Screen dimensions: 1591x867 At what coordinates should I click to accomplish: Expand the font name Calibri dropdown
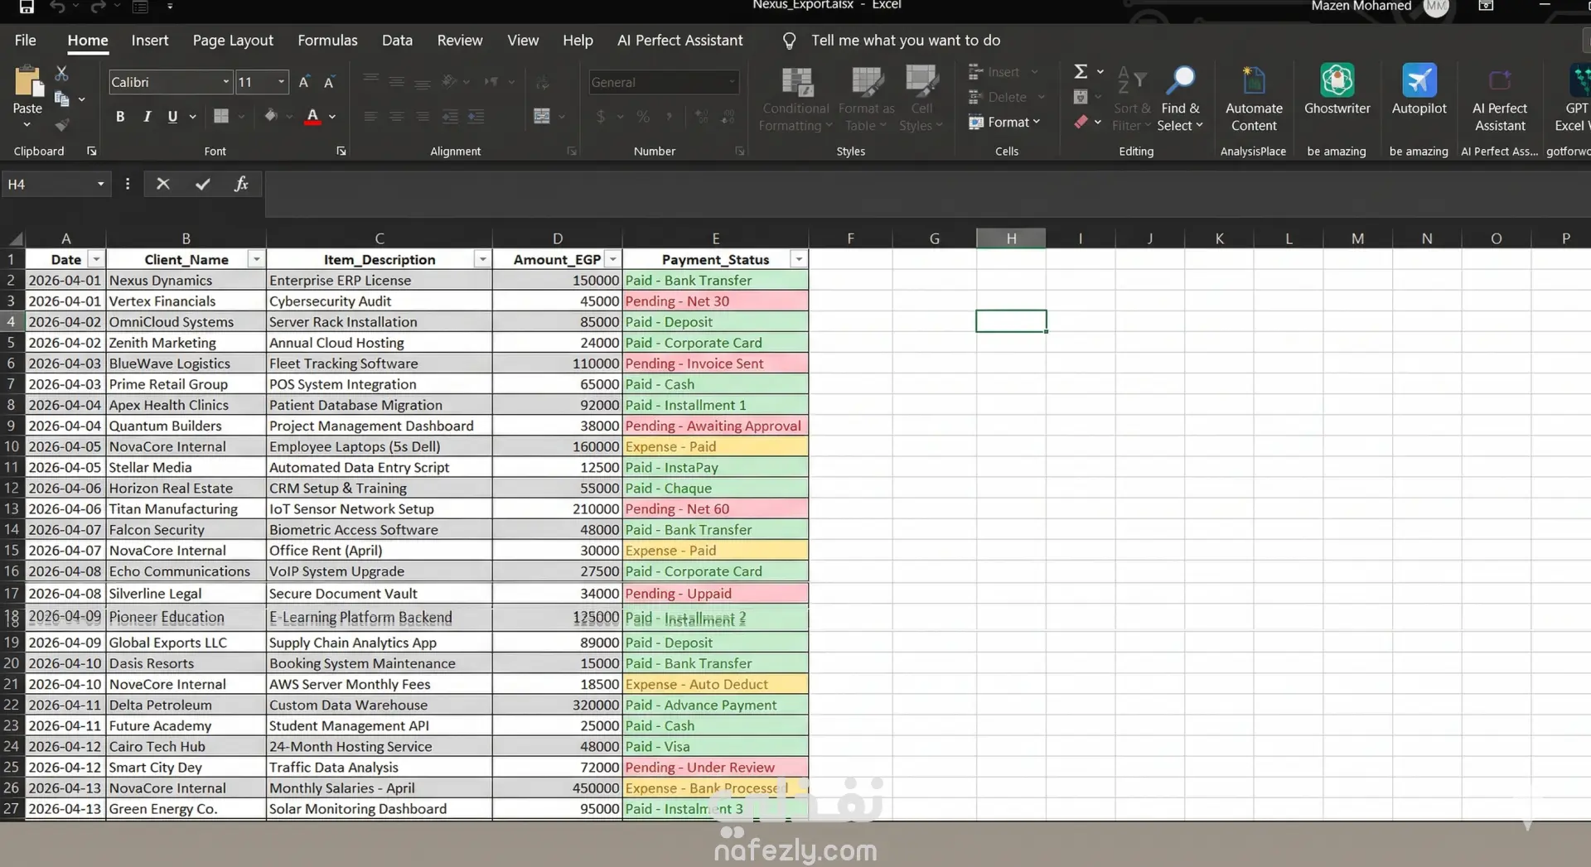point(225,82)
